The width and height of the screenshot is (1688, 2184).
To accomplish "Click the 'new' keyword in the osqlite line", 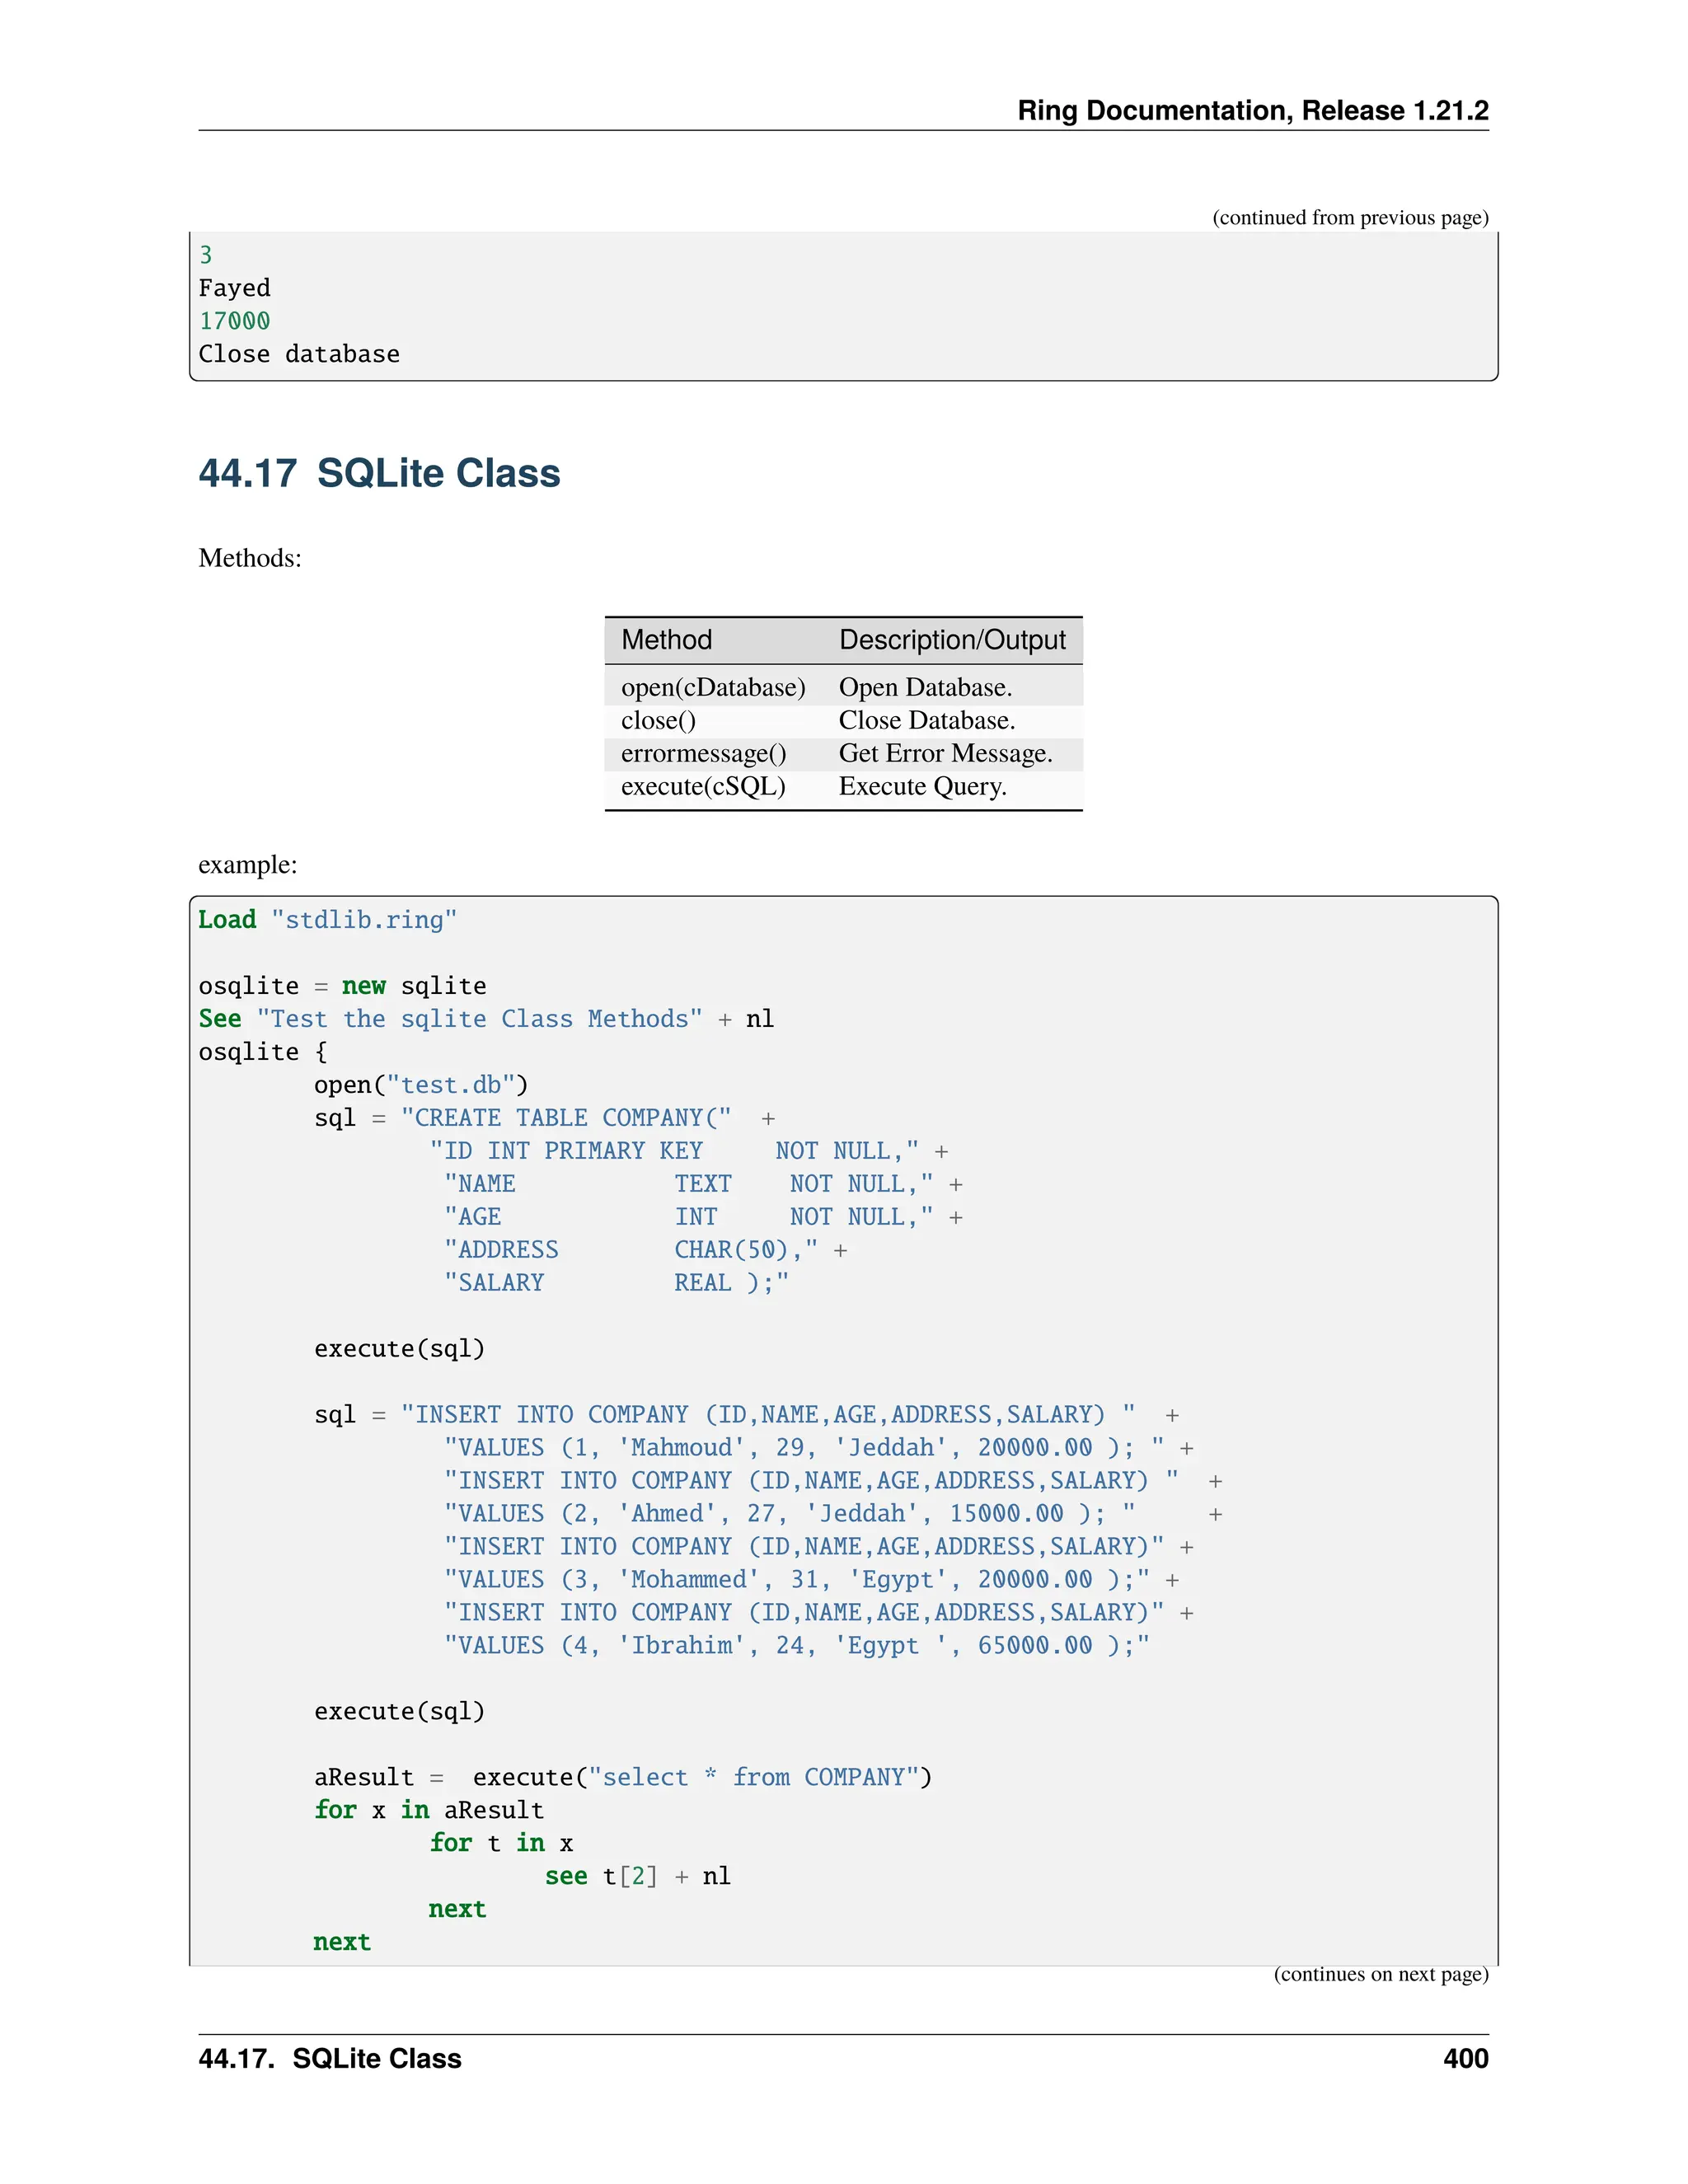I will click(x=363, y=986).
